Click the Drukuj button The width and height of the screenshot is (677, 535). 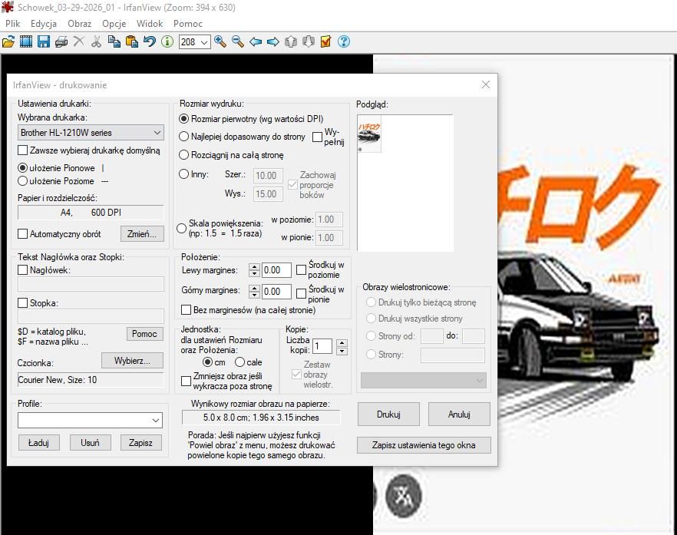click(388, 414)
